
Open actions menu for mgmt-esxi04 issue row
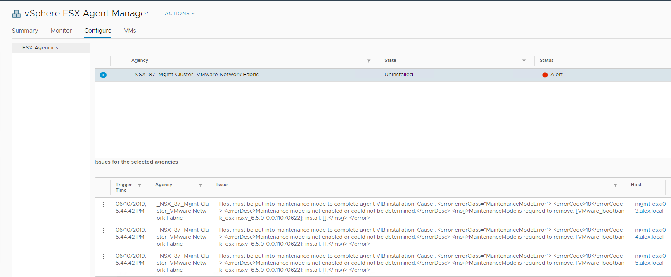(x=103, y=230)
